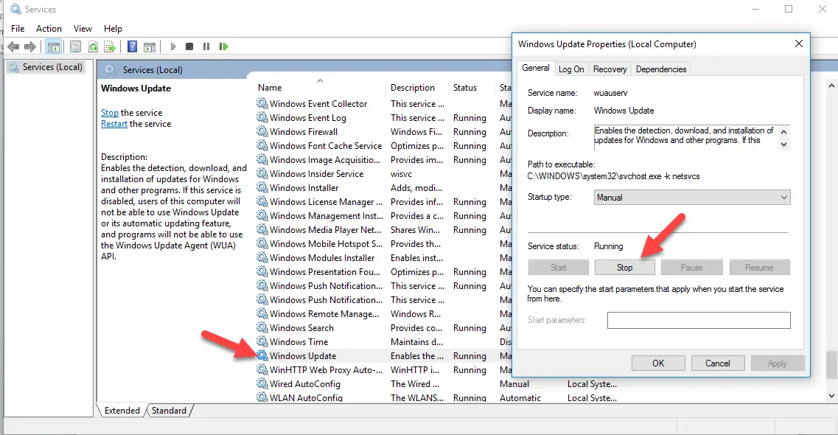Image resolution: width=838 pixels, height=435 pixels.
Task: Click the Stop button in Properties
Action: click(625, 267)
